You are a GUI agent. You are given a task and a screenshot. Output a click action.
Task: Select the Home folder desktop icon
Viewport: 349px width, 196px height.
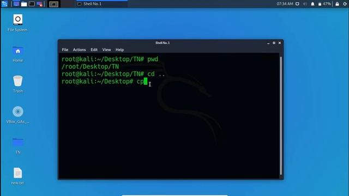click(x=18, y=54)
